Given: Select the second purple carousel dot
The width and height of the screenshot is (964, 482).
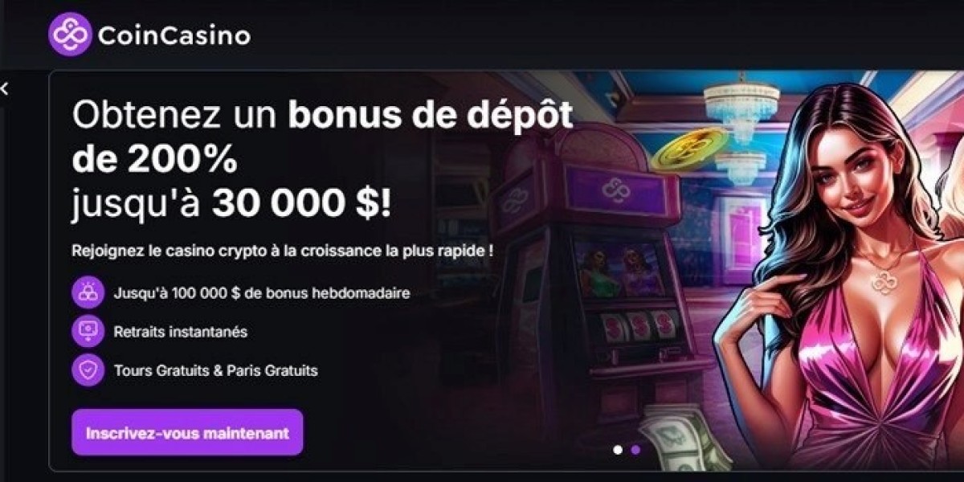Looking at the screenshot, I should [x=635, y=450].
